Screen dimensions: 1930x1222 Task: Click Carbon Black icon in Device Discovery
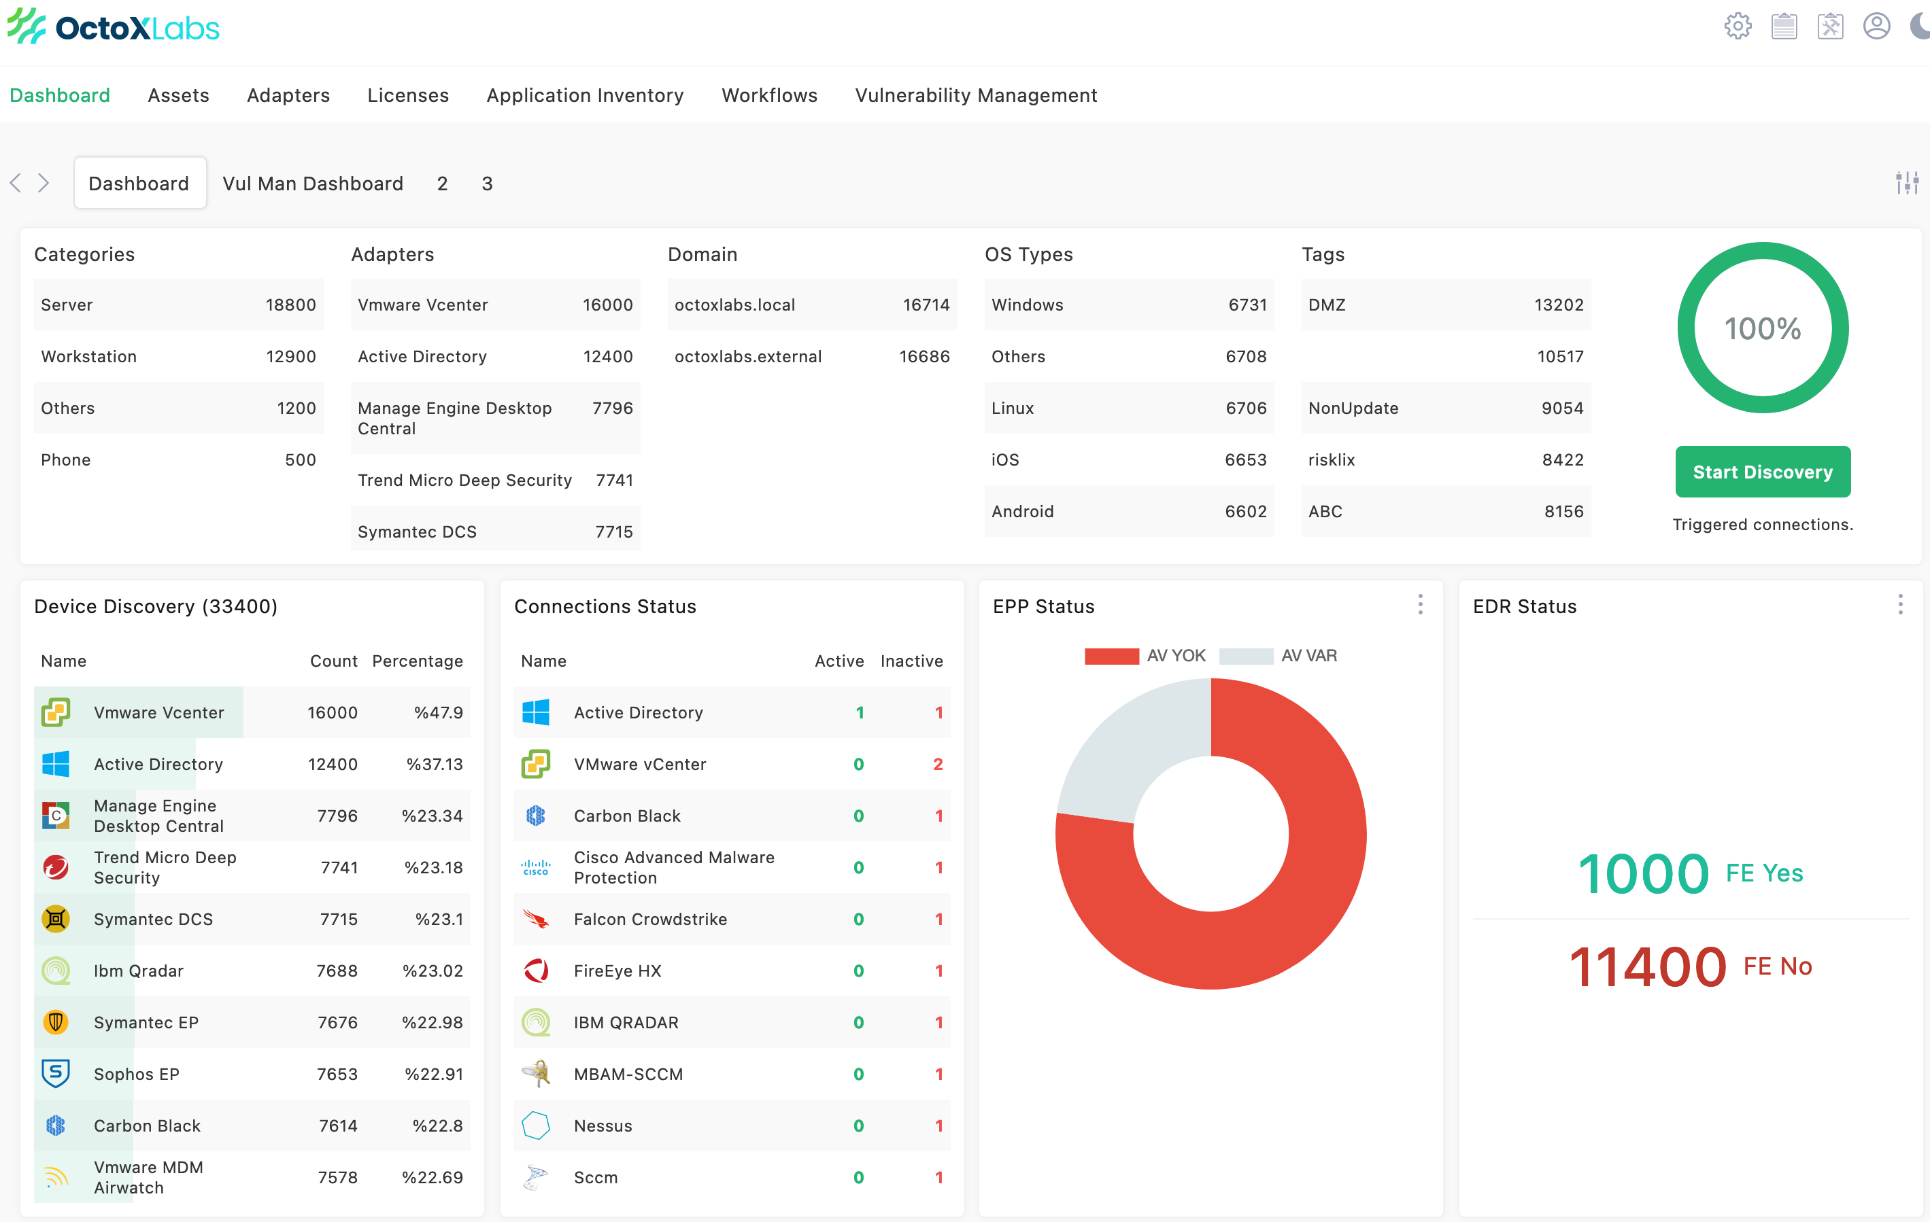(x=55, y=1125)
